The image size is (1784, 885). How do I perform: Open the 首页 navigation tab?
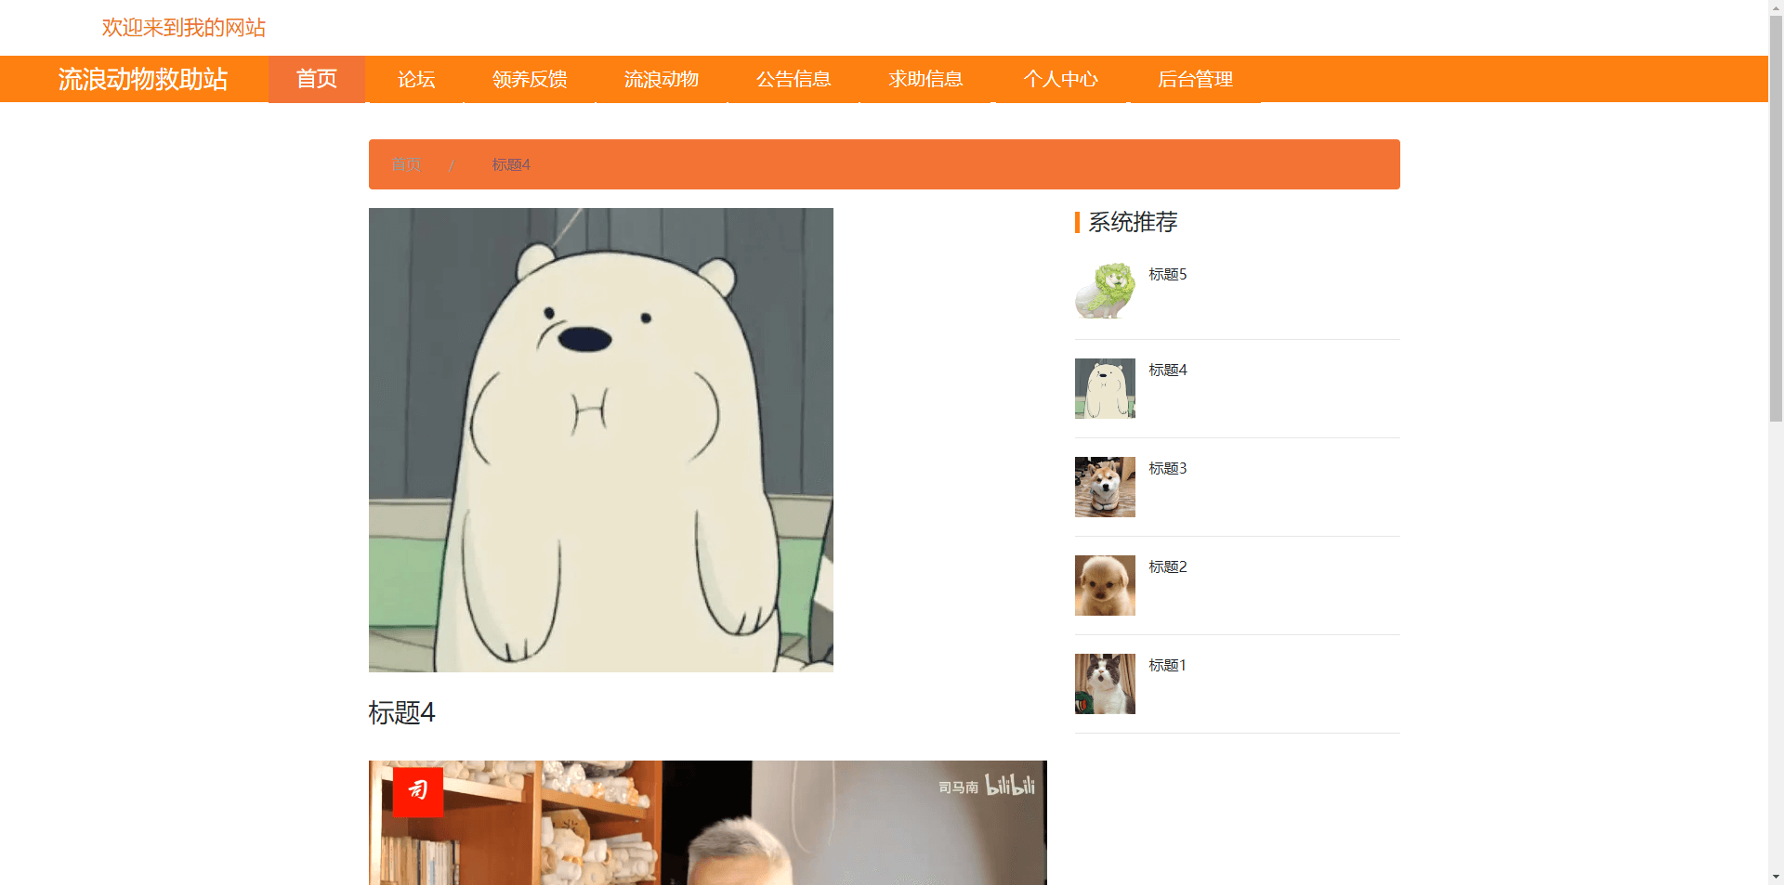[317, 79]
